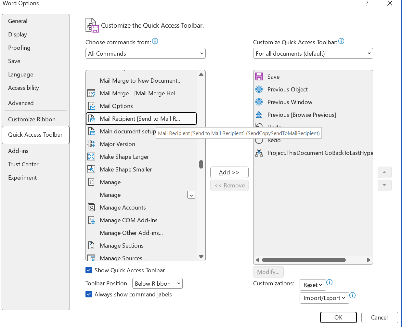Click the Mail Options envelope icon
Screen dimensions: 402x327
[x=92, y=106]
